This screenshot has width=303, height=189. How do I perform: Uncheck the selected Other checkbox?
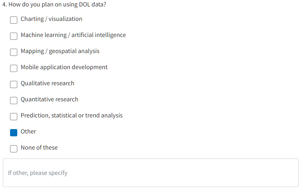(14, 132)
